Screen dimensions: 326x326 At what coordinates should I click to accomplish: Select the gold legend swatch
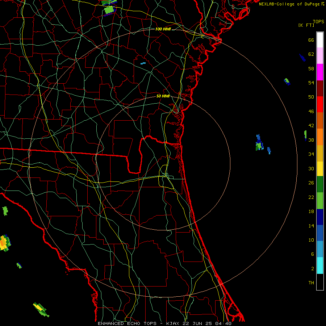pos(320,154)
